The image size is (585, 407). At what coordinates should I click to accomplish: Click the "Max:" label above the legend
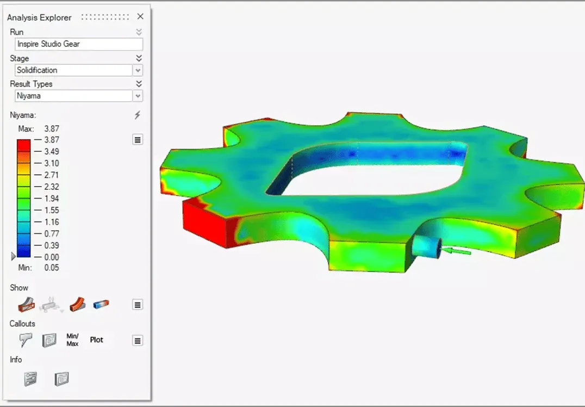pos(26,129)
